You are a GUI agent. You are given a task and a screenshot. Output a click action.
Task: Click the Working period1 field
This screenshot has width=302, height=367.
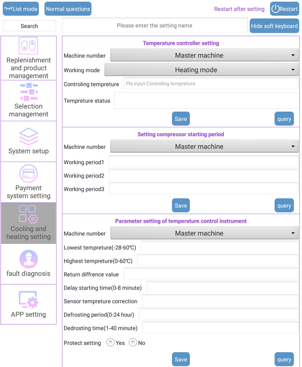204,162
